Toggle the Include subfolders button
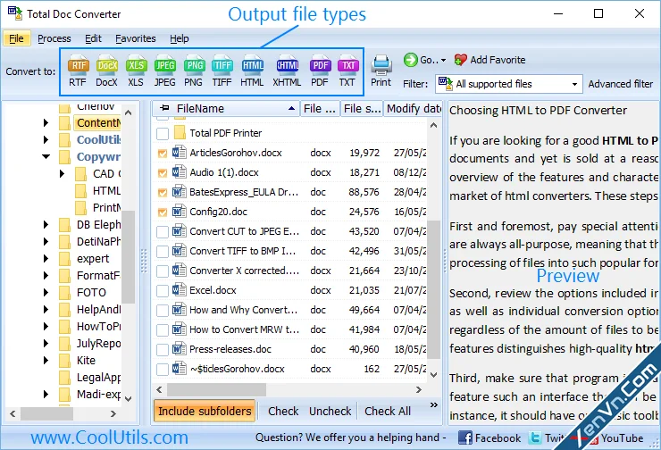Screen dimensions: 661x450 click(x=205, y=411)
